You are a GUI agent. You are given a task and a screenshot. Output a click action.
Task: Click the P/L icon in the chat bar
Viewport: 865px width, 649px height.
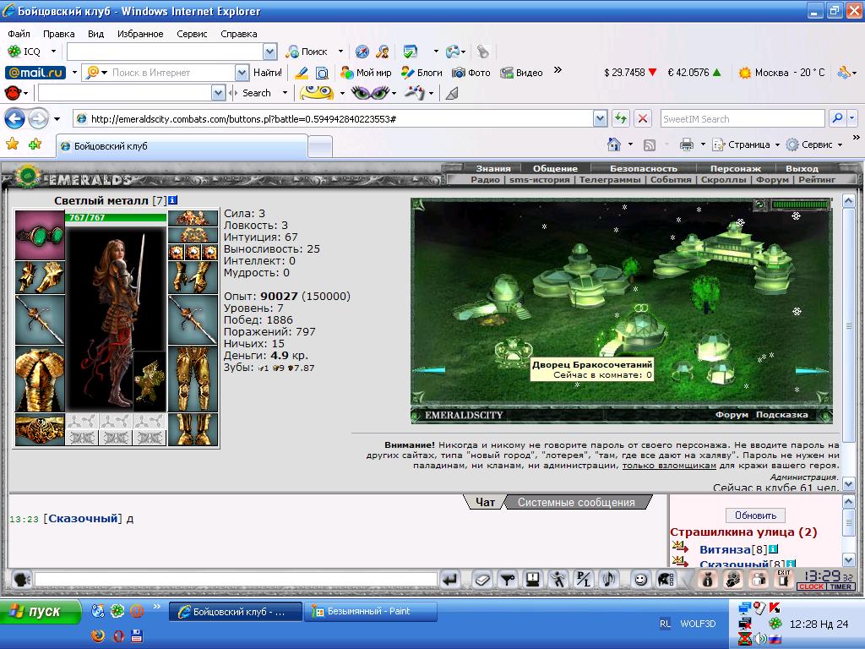584,580
